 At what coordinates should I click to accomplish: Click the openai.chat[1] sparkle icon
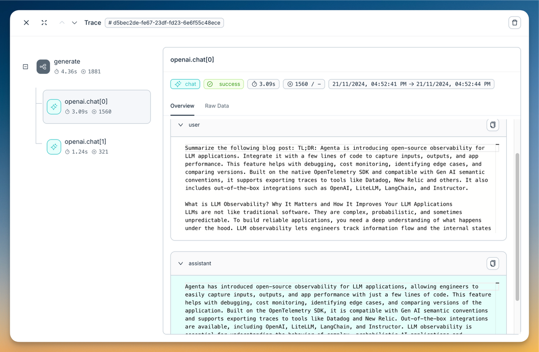[54, 147]
